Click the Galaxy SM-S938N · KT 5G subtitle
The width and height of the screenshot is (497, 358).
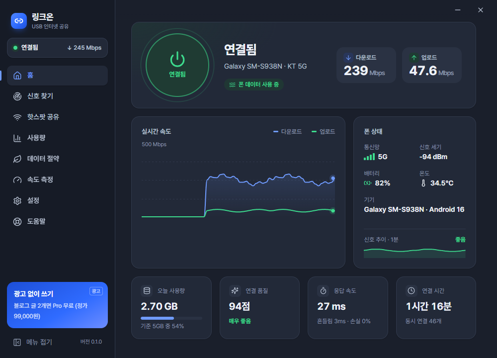pyautogui.click(x=265, y=66)
